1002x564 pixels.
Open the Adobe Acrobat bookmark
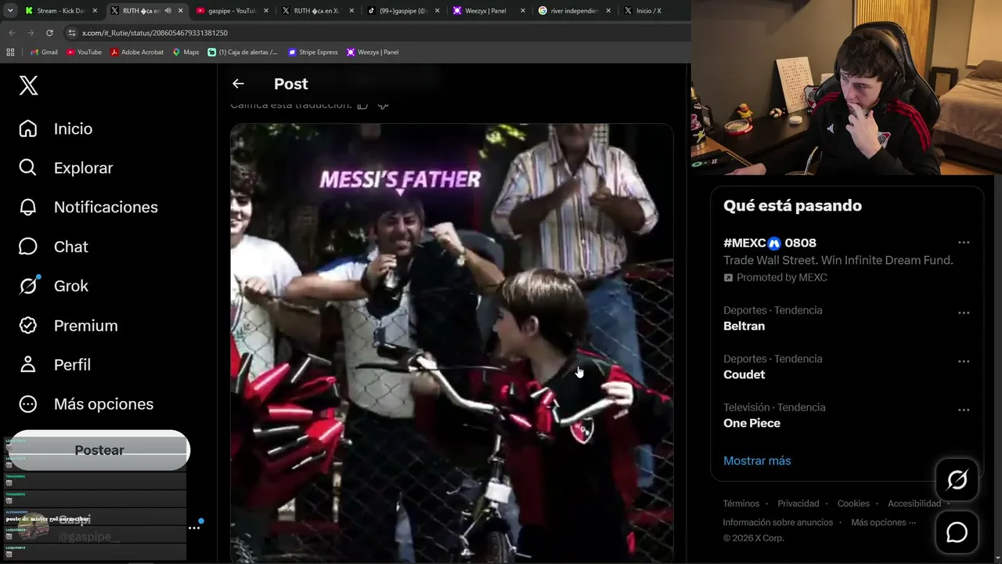(137, 52)
